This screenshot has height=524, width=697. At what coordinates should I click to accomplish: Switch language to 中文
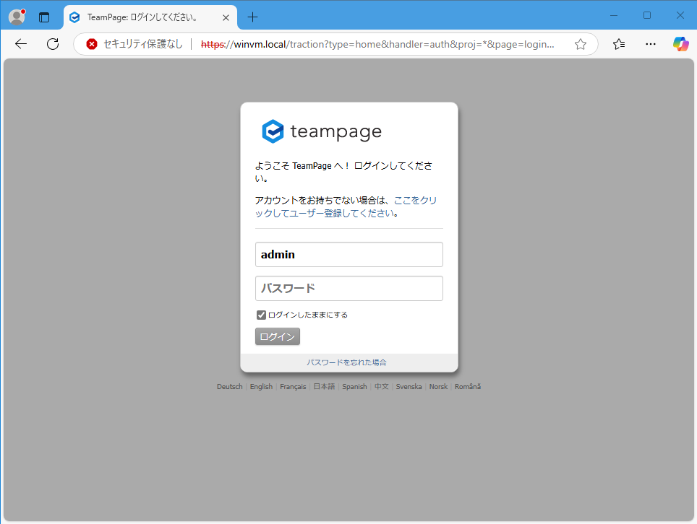[381, 386]
